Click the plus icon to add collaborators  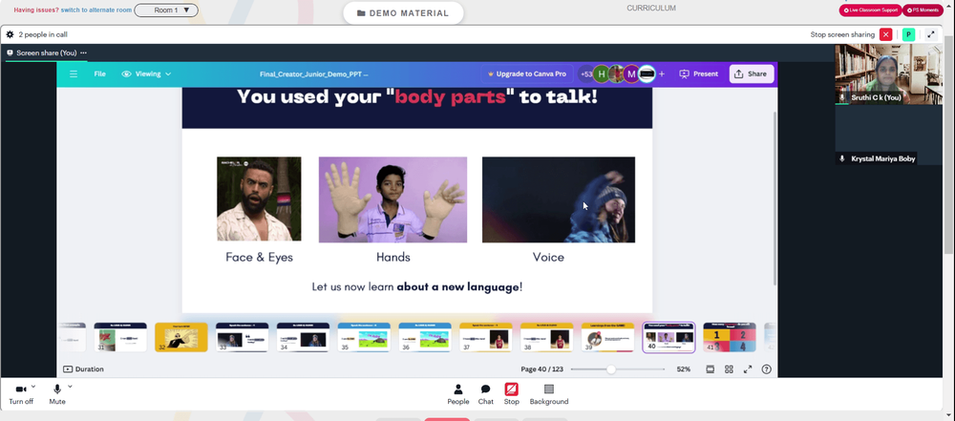tap(662, 74)
